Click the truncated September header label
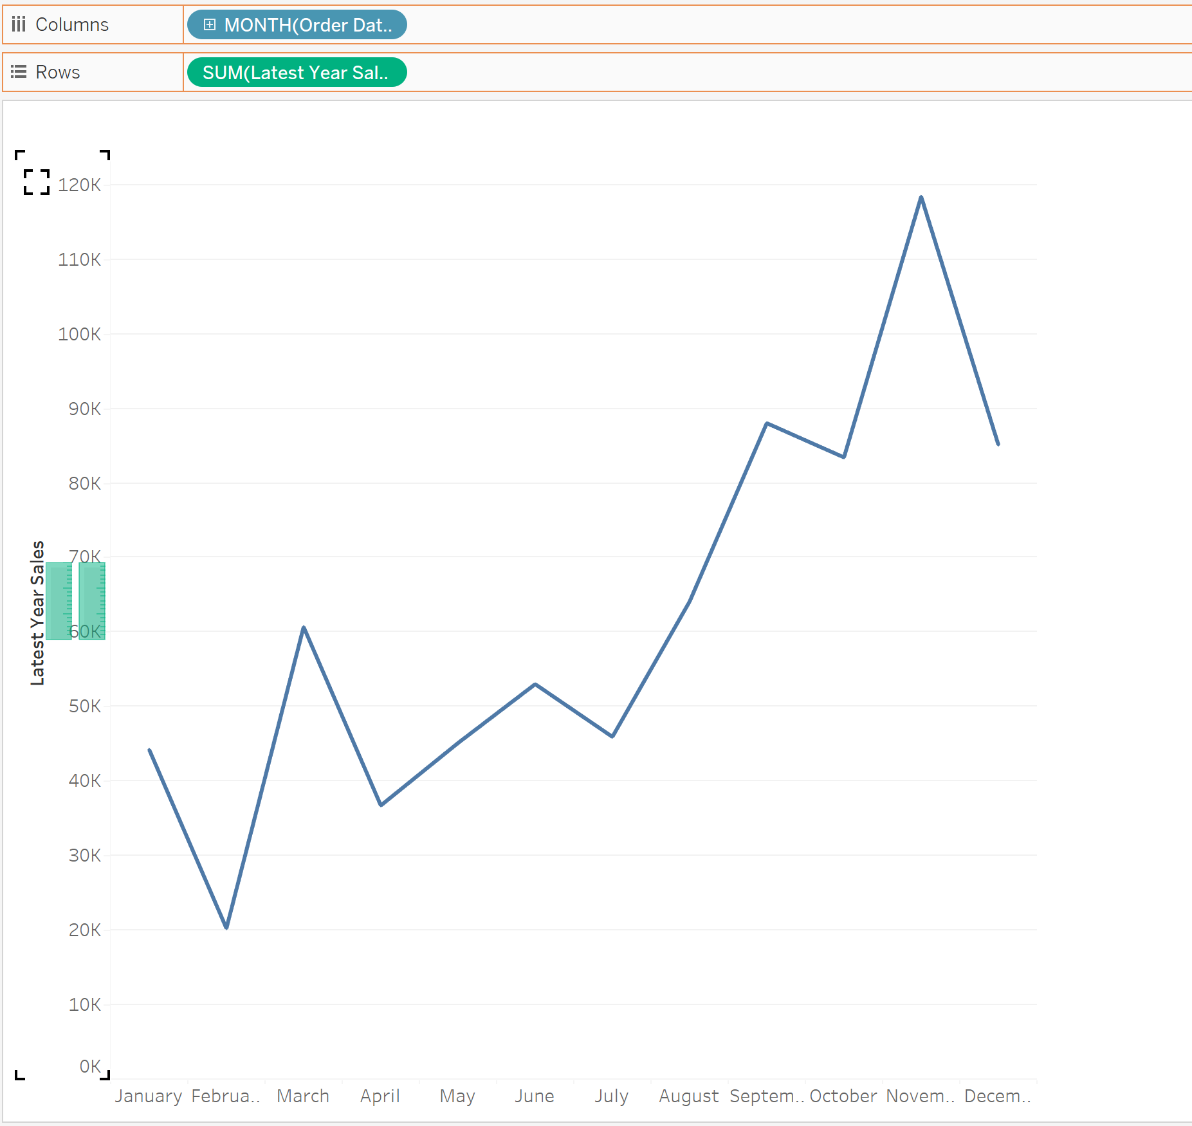1192x1126 pixels. point(767,1096)
